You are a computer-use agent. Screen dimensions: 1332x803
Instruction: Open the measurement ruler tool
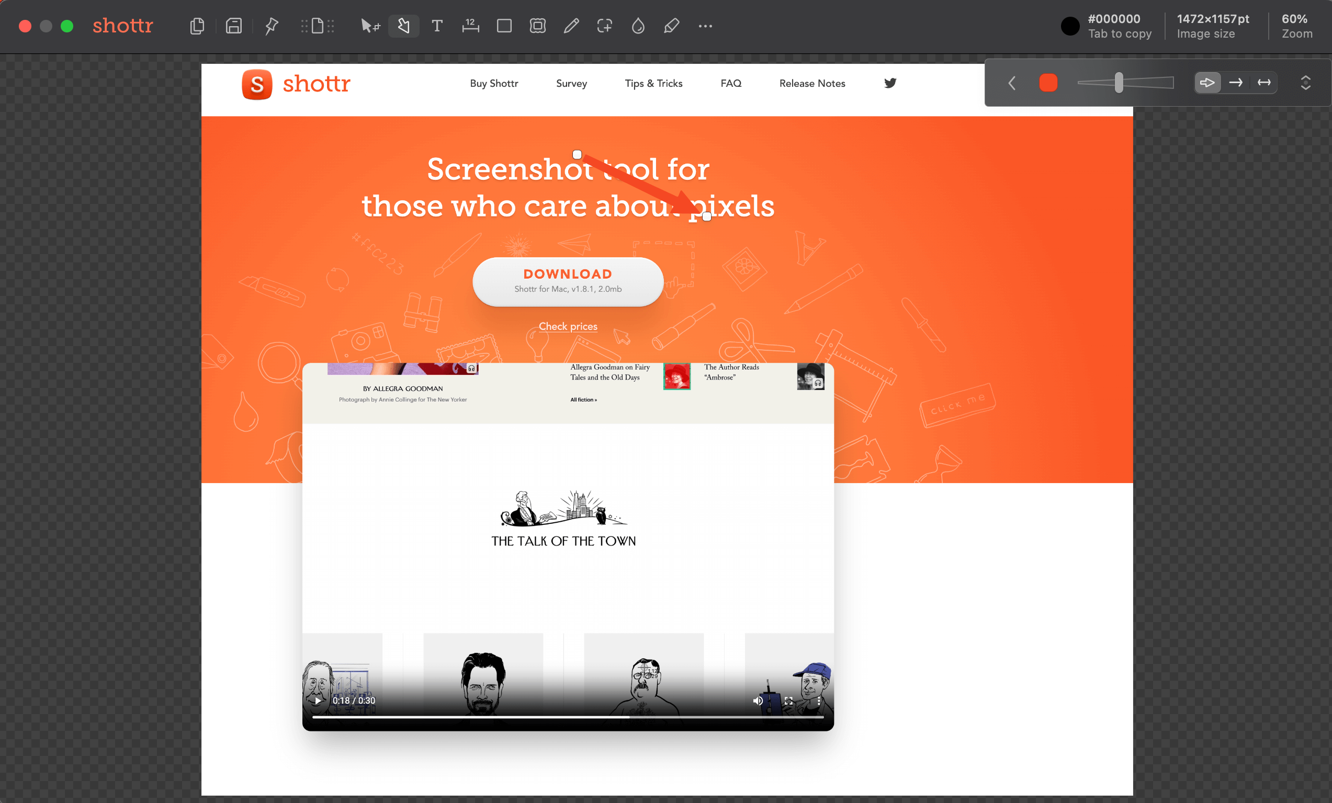click(x=470, y=26)
